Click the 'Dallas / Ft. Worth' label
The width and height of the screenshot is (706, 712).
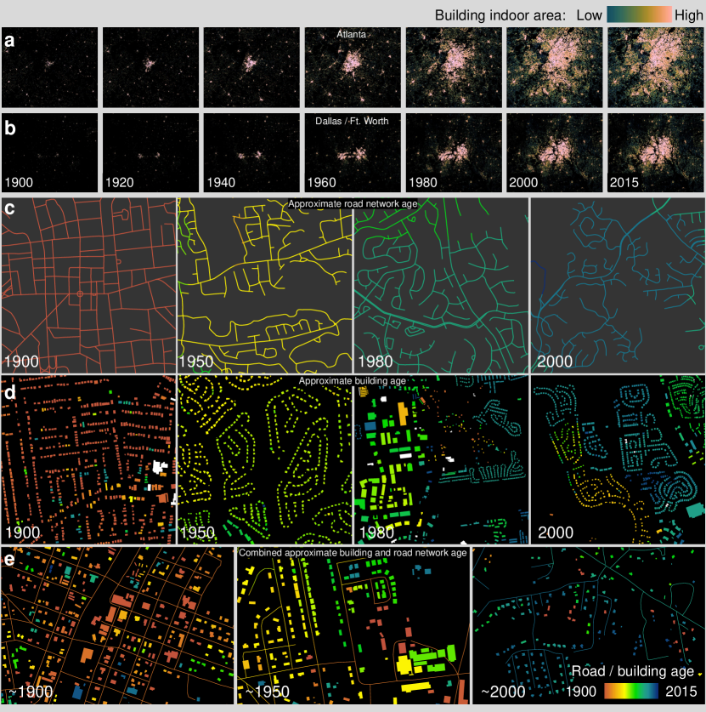point(352,121)
